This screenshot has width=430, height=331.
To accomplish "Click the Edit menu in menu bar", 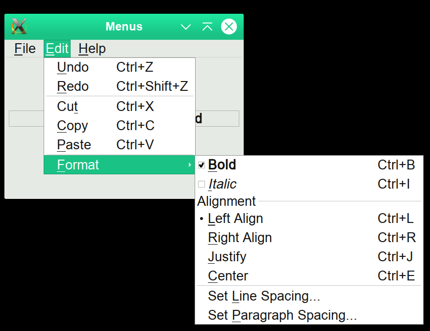I will point(57,49).
